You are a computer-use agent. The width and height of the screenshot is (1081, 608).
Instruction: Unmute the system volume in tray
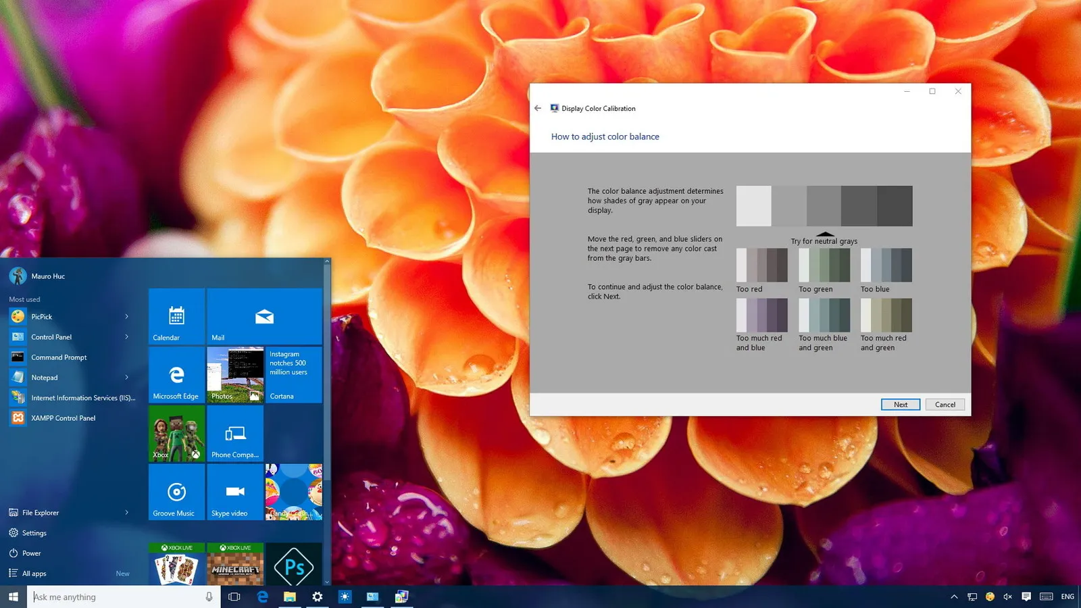(x=1007, y=597)
